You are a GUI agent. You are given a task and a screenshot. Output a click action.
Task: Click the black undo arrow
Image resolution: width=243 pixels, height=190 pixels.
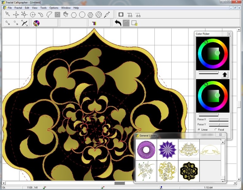coord(118,23)
